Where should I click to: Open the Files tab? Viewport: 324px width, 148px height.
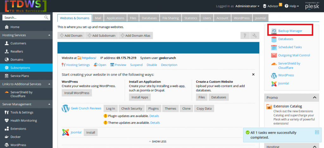133,18
